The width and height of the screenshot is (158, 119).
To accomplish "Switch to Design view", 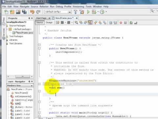I will pos(49,22).
